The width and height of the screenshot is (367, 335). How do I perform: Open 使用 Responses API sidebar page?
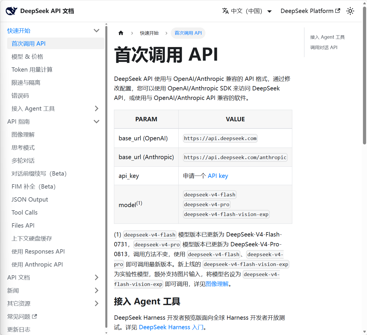pos(56,252)
